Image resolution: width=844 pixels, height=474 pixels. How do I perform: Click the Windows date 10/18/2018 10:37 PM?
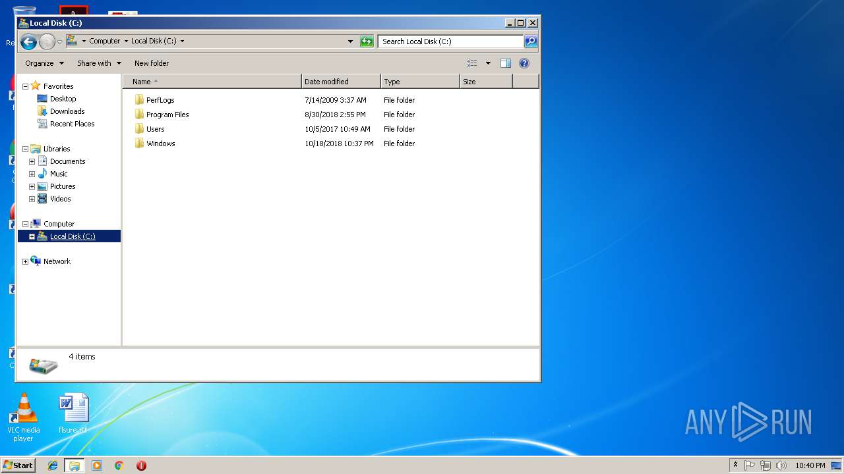pyautogui.click(x=339, y=144)
